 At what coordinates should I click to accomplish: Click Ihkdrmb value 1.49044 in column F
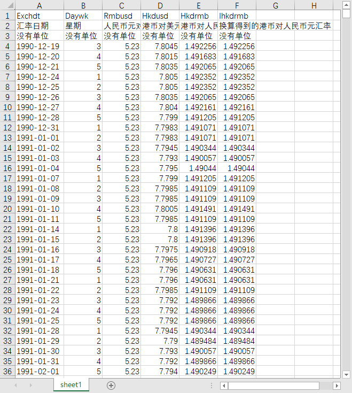pyautogui.click(x=237, y=168)
